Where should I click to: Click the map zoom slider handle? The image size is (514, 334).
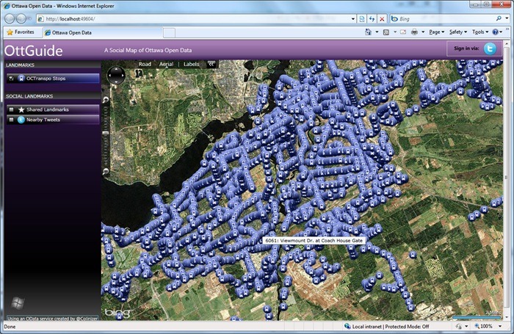(106, 133)
